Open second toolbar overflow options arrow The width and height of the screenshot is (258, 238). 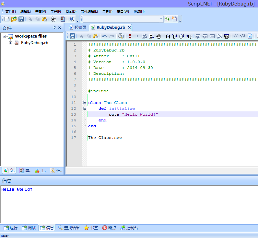pyautogui.click(x=180, y=21)
